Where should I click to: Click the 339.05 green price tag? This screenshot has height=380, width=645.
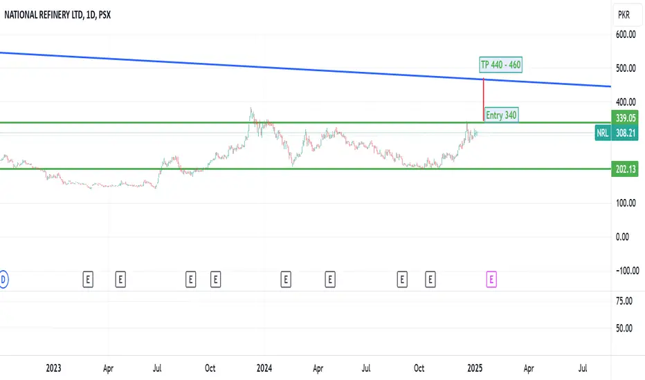coord(625,118)
